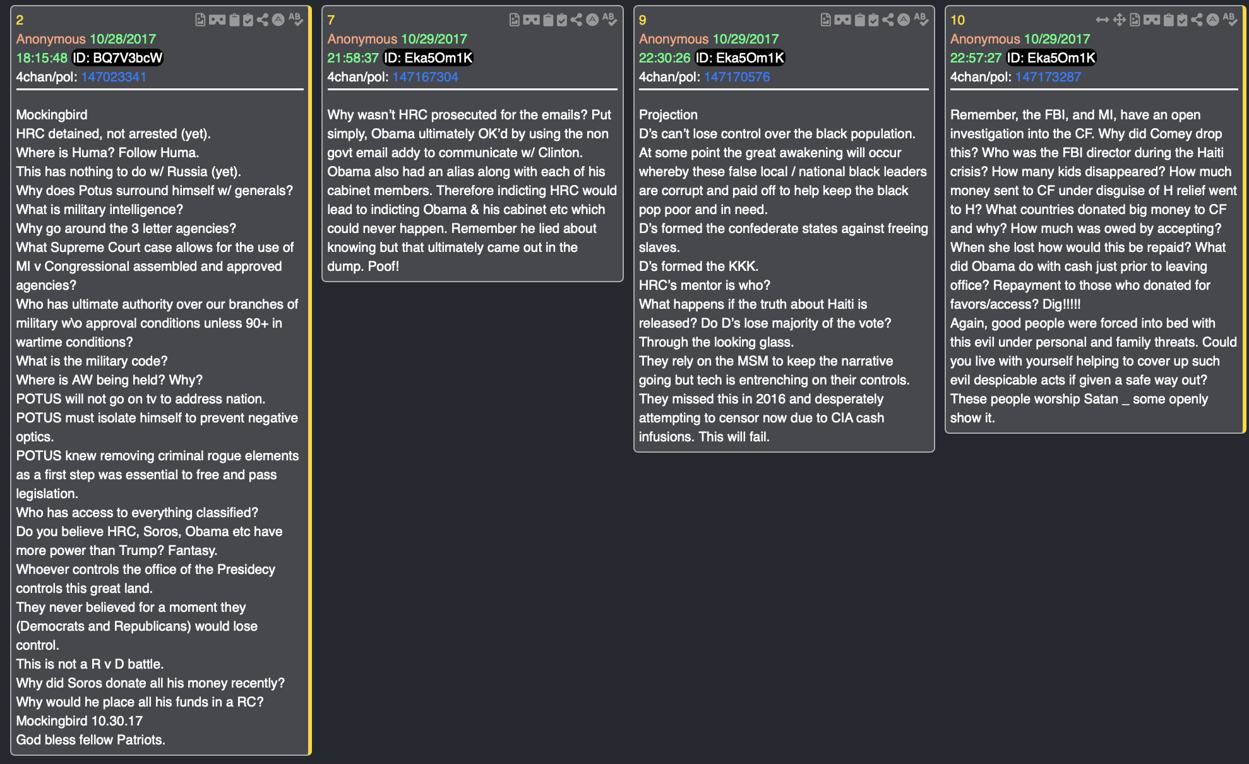
Task: Click the spellcheck AB icon on post 9
Action: [x=921, y=20]
